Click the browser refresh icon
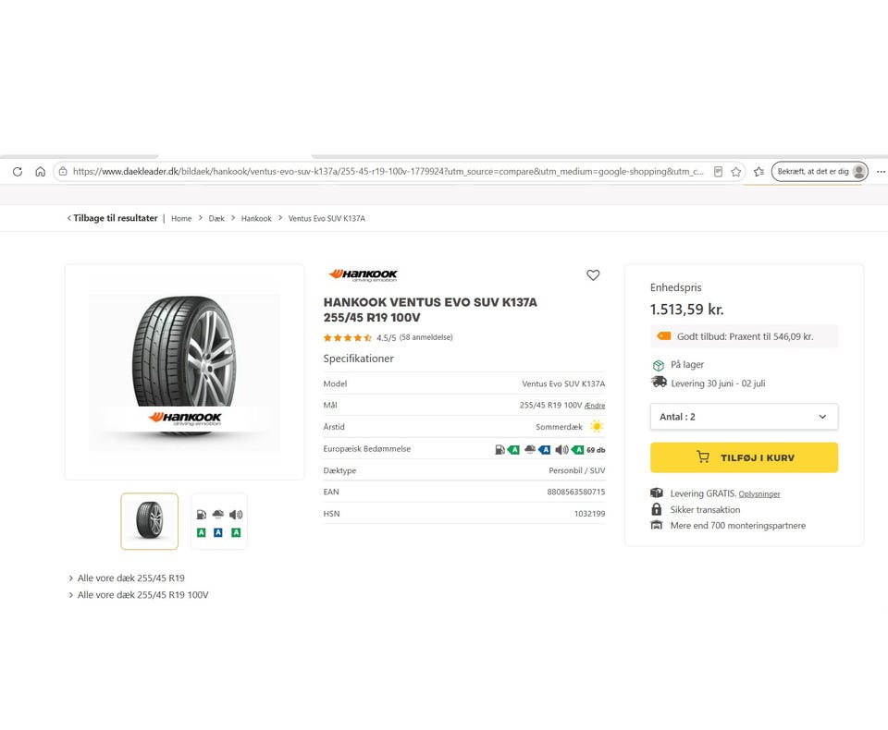The height and width of the screenshot is (730, 888). [x=18, y=172]
